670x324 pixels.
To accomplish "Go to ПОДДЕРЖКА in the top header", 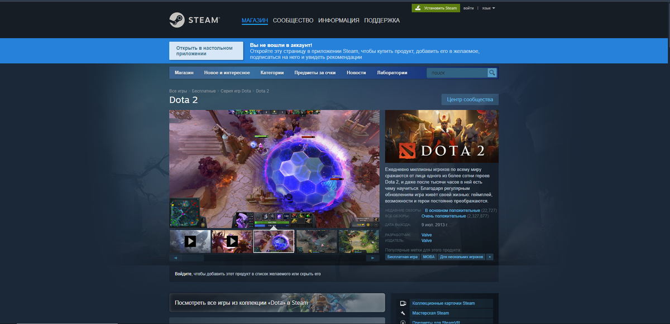I will click(382, 21).
